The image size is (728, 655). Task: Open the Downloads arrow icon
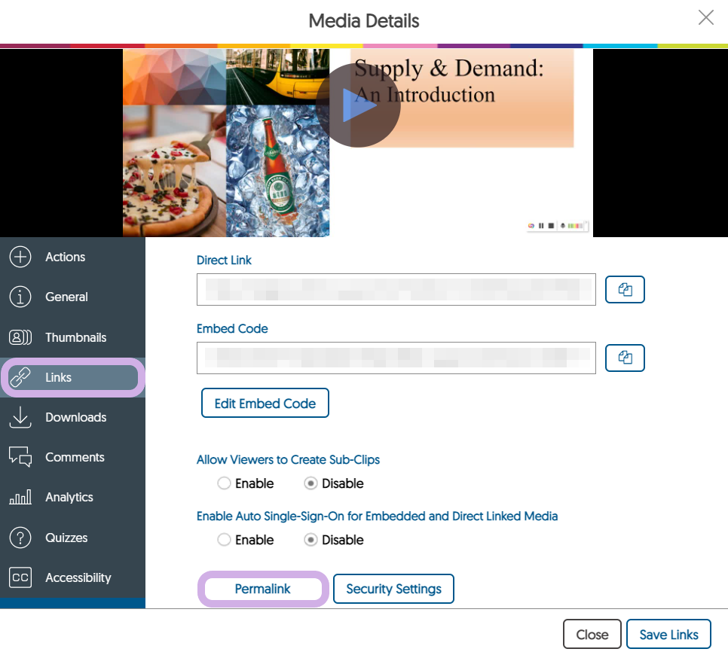coord(20,417)
